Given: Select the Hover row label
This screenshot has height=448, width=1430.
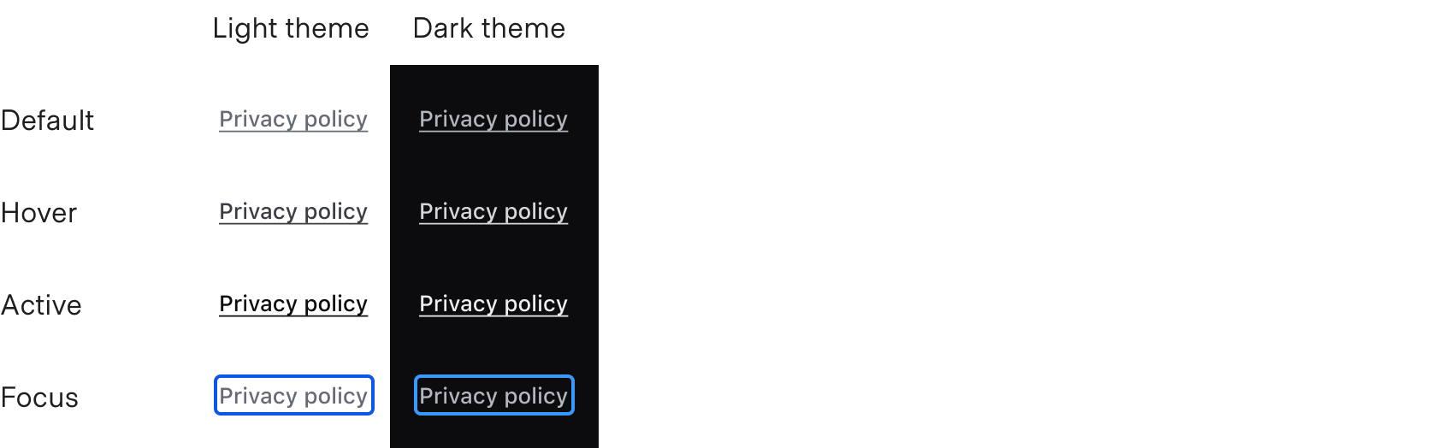Looking at the screenshot, I should tap(38, 213).
